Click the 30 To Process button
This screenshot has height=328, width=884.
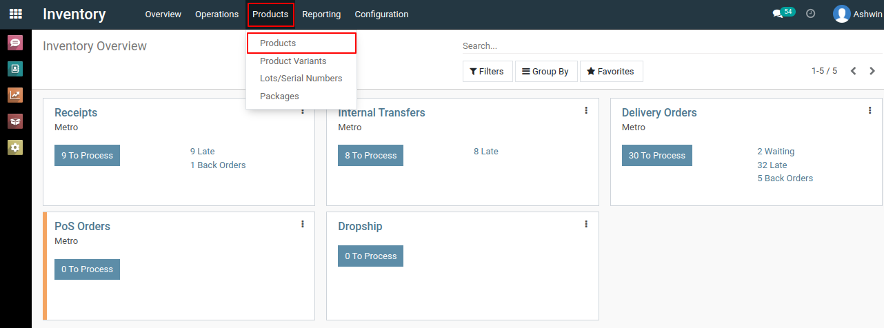pos(656,155)
